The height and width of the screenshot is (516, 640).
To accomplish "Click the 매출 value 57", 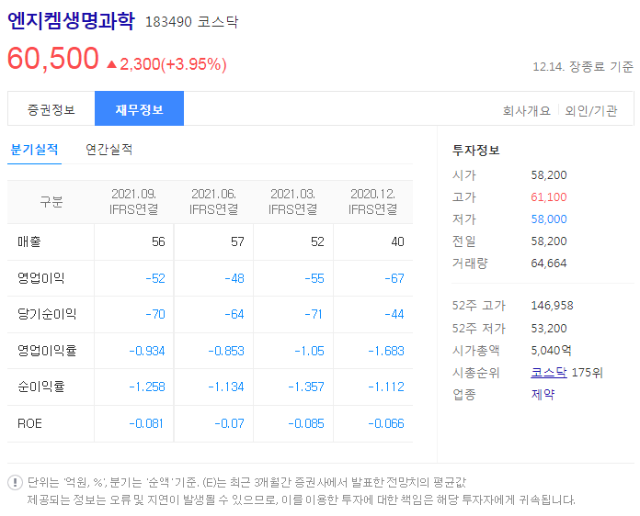I will (x=237, y=241).
